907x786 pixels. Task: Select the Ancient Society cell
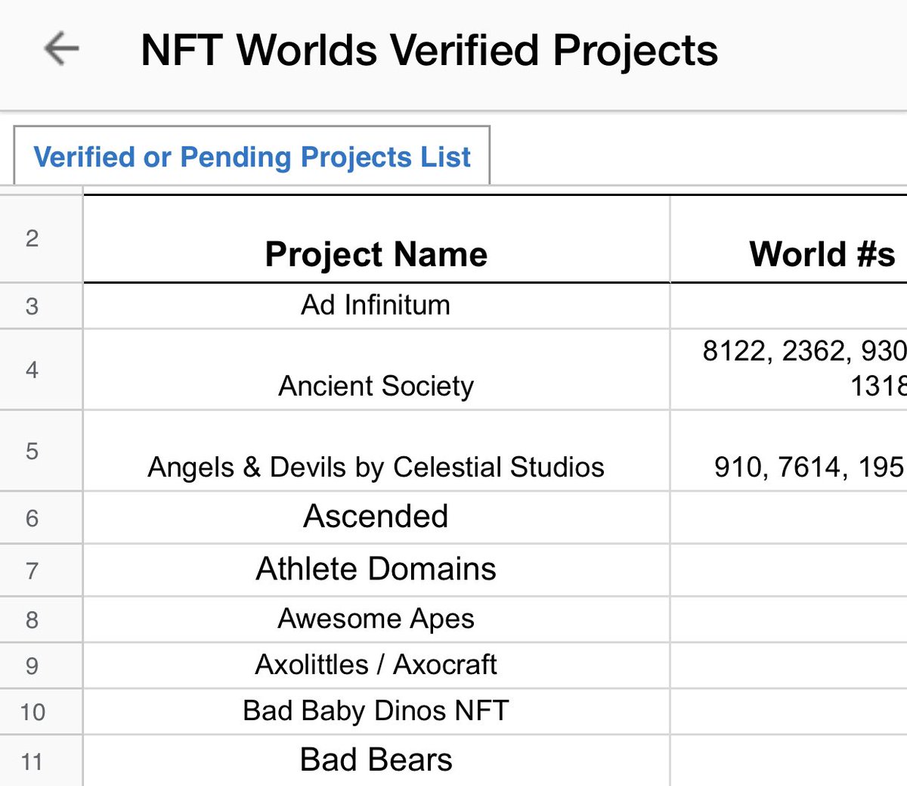tap(376, 385)
